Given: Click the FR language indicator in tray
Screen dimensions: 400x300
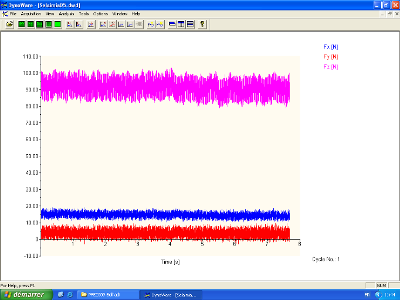Looking at the screenshot, I should pos(367,294).
